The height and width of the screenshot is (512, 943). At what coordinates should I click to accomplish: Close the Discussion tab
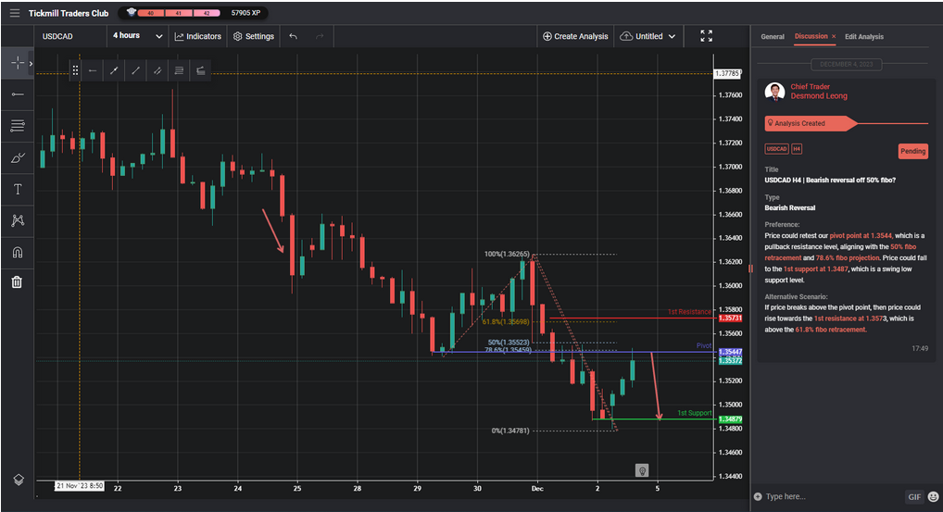pyautogui.click(x=834, y=37)
